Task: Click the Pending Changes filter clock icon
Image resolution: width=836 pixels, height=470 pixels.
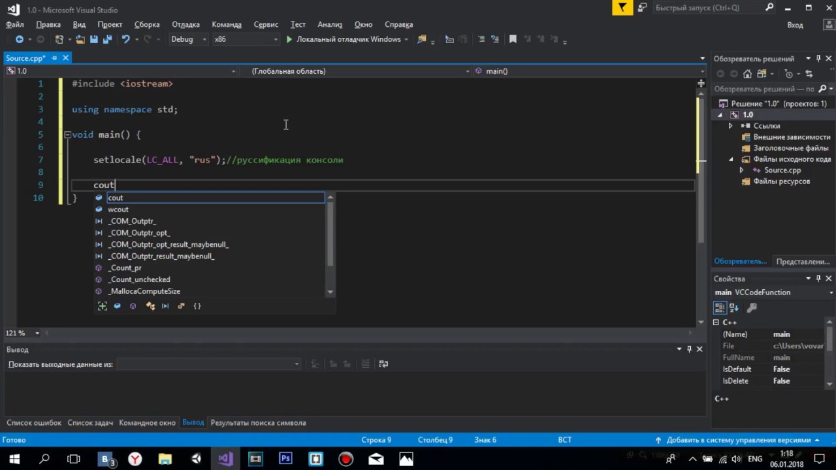Action: click(789, 74)
